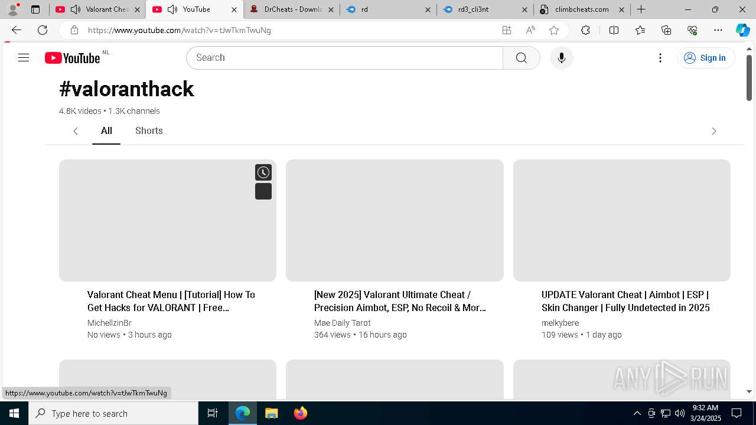Image resolution: width=756 pixels, height=425 pixels.
Task: Add first video to Watch later
Action: pyautogui.click(x=263, y=172)
